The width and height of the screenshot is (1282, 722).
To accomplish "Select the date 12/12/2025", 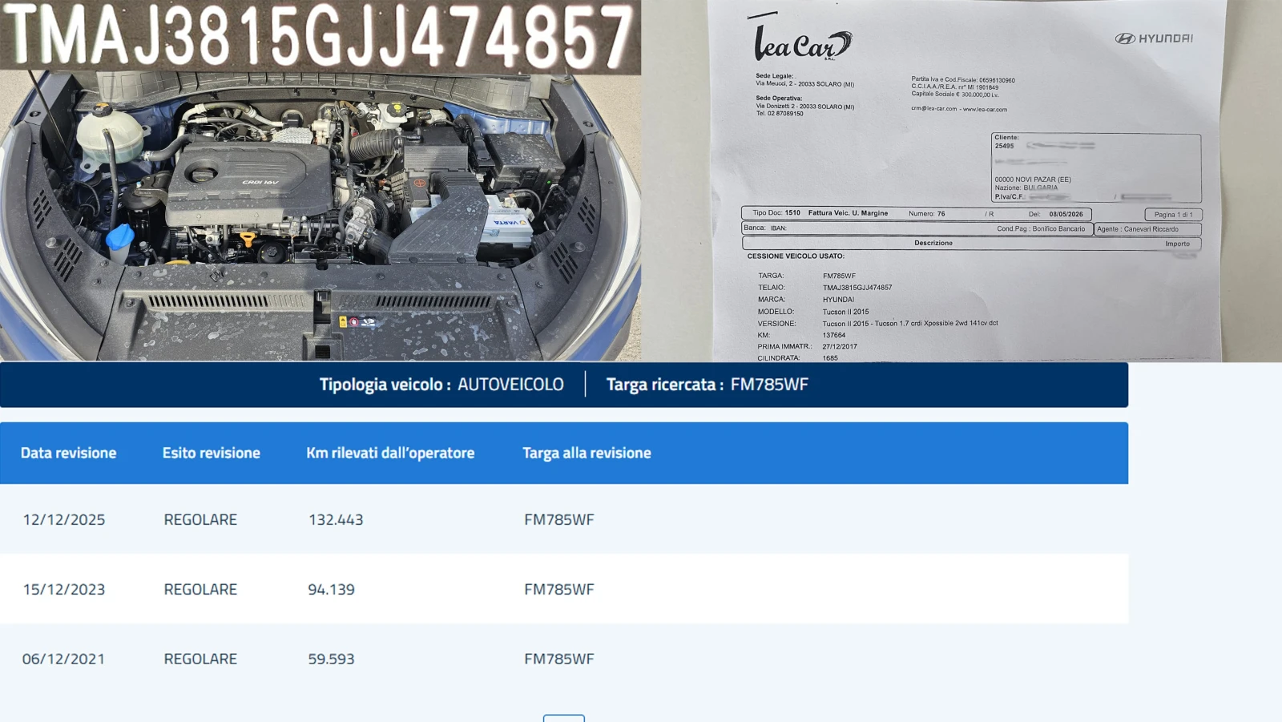I will pyautogui.click(x=64, y=519).
